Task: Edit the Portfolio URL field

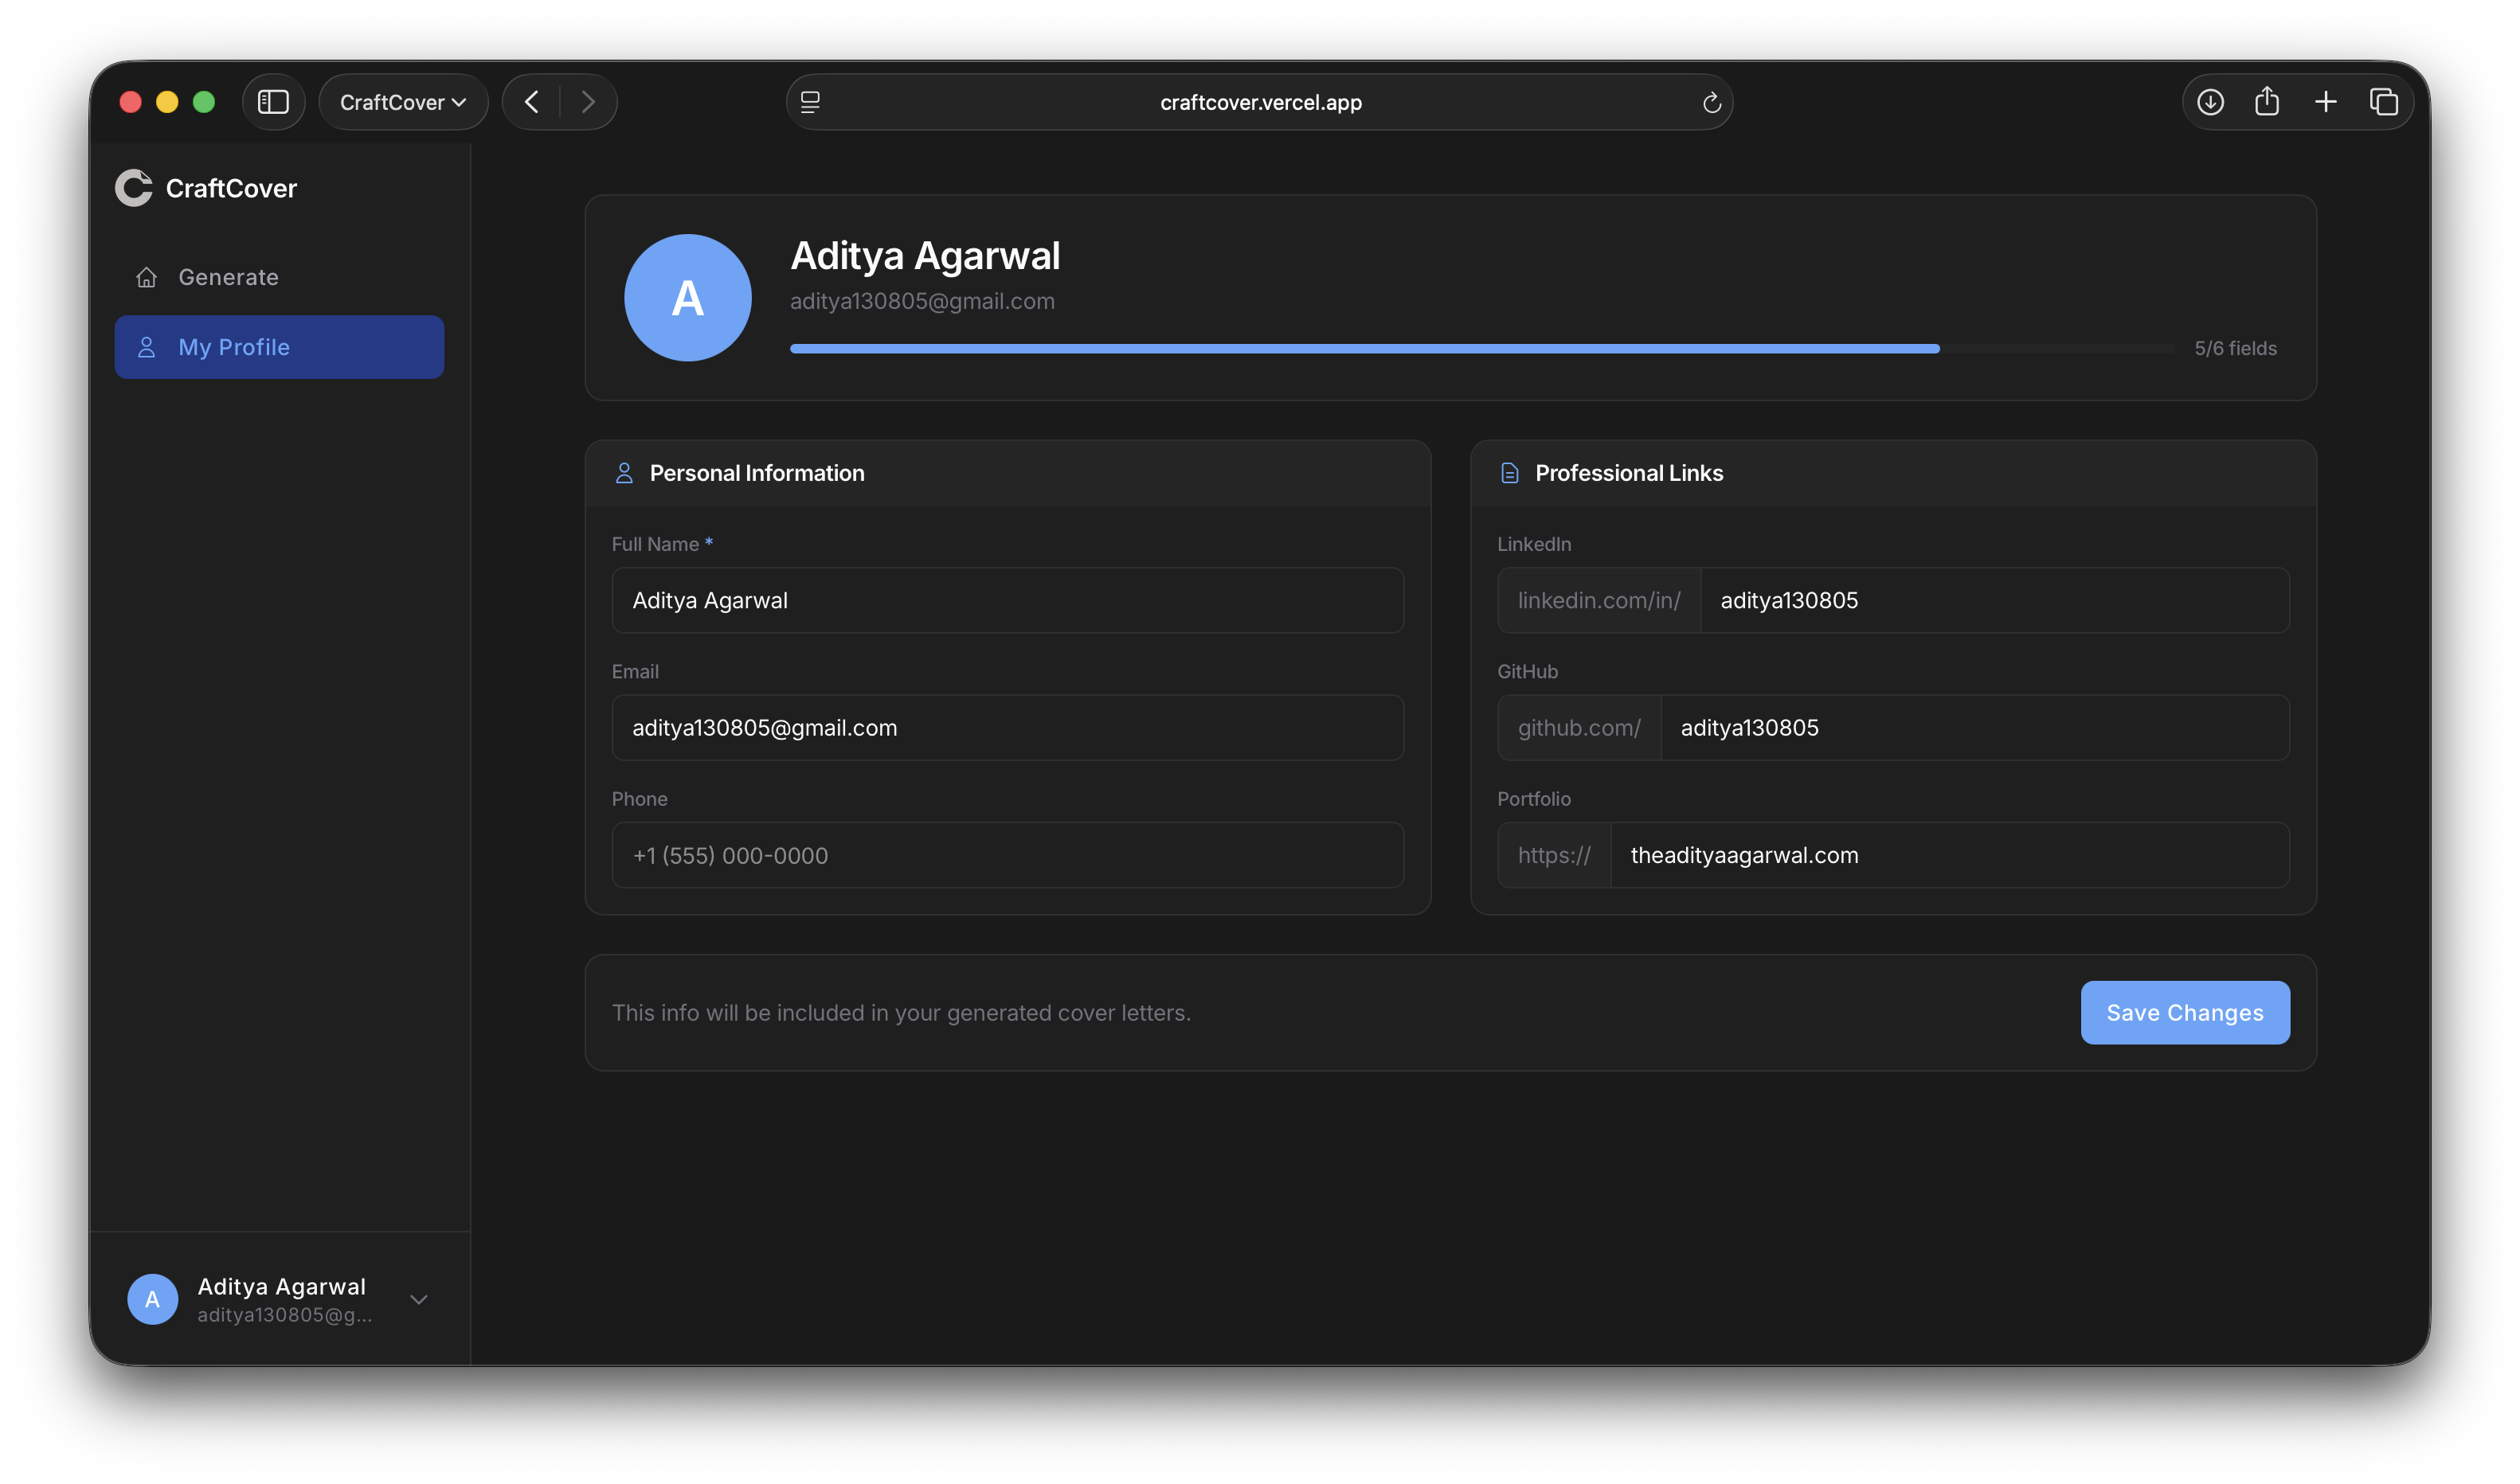Action: [1948, 855]
